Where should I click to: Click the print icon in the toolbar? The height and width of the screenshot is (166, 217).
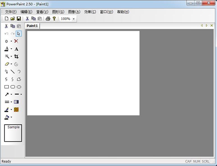click(48, 19)
